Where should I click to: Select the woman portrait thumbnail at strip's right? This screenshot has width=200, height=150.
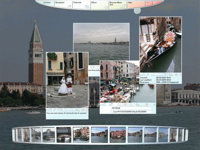point(173,135)
